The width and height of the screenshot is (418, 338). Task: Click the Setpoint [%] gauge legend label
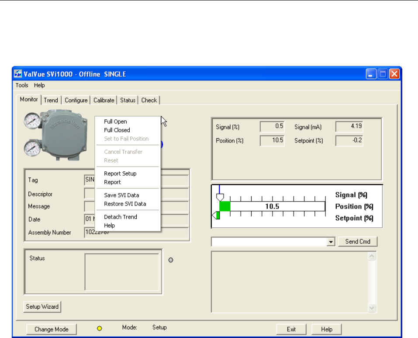pyautogui.click(x=354, y=218)
